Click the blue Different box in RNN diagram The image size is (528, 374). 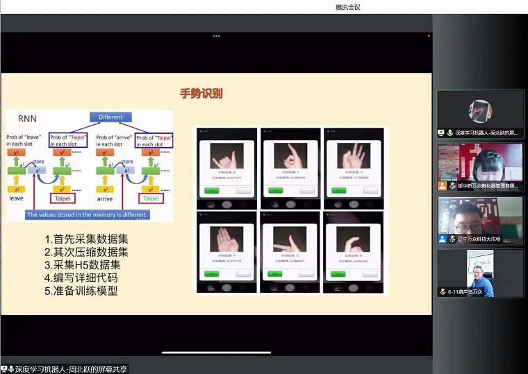coord(110,117)
